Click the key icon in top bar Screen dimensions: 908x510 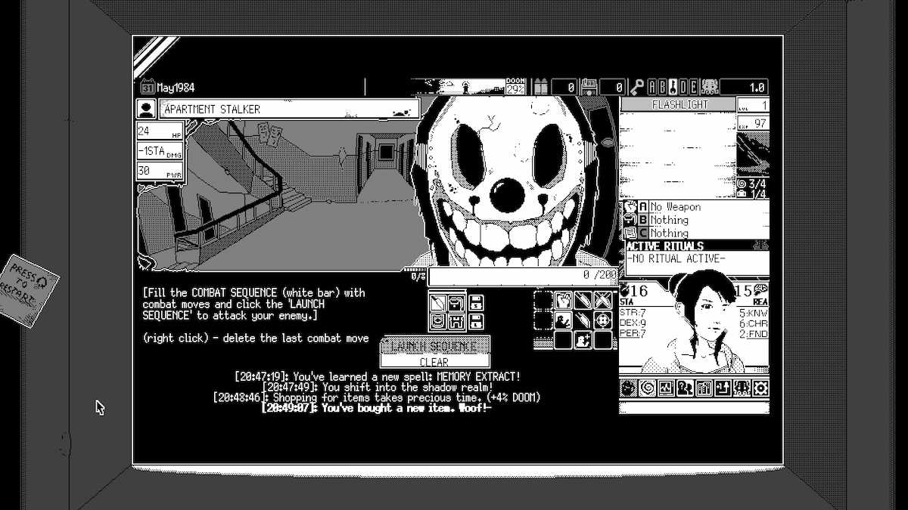tap(639, 87)
